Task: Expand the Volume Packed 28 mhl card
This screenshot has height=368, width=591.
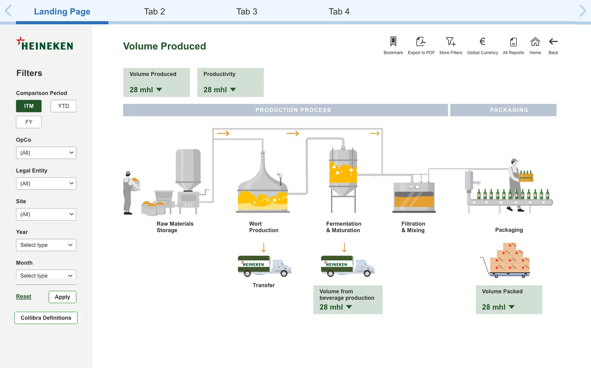Action: [x=509, y=300]
